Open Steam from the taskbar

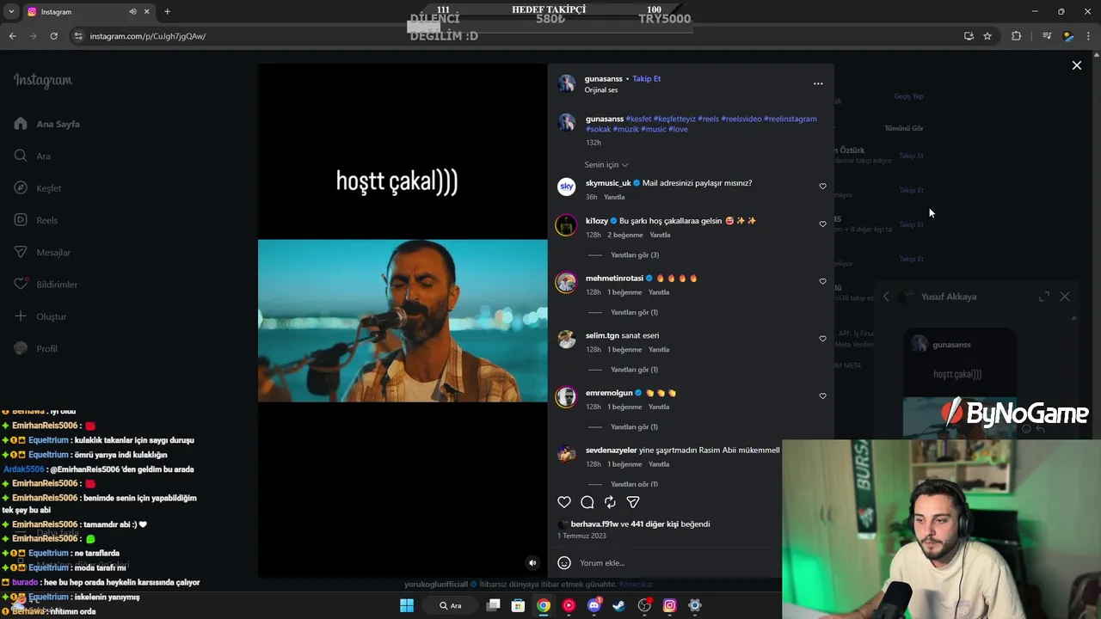(x=618, y=605)
